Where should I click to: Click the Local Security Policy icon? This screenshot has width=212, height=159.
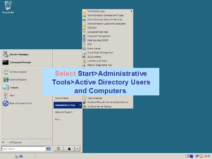coord(84,61)
